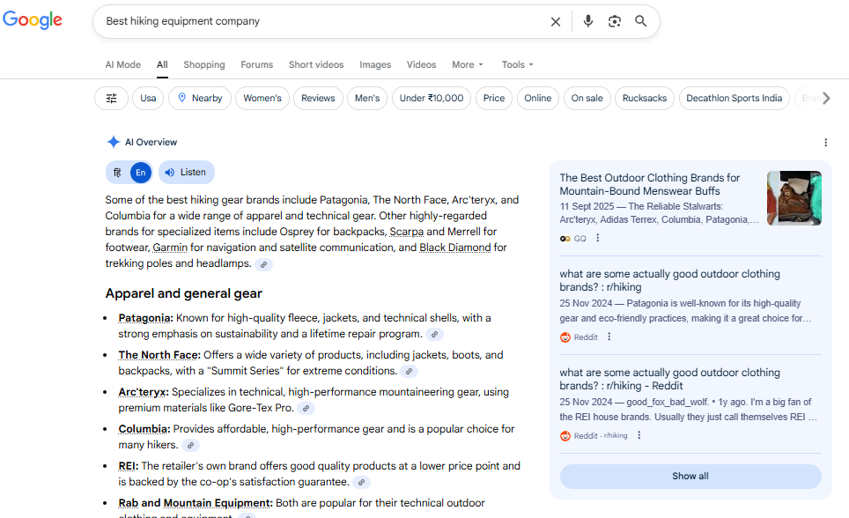Expand all sources with Show all
The image size is (849, 518).
click(690, 477)
